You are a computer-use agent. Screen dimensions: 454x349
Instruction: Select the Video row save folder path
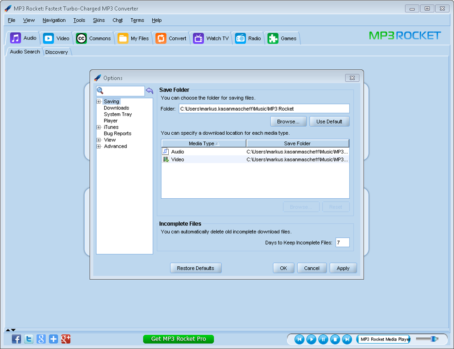pyautogui.click(x=297, y=159)
